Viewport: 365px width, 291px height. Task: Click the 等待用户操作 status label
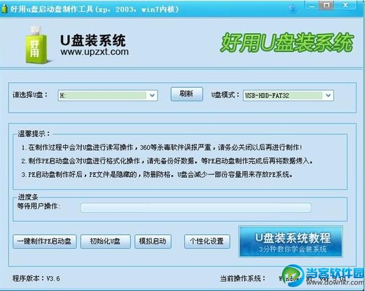click(39, 206)
